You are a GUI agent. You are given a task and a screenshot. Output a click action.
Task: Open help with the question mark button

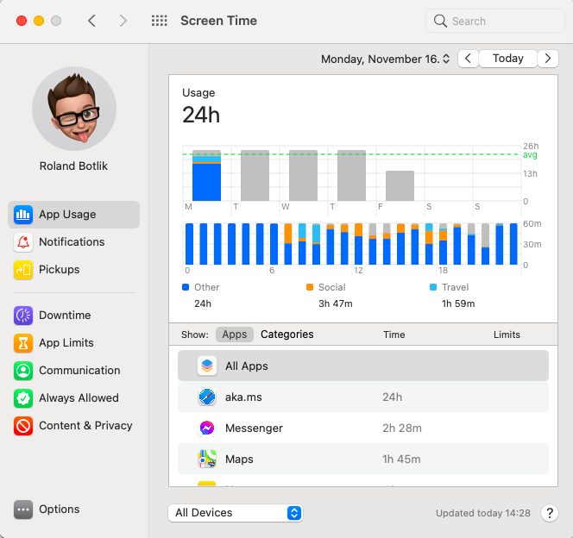pos(549,513)
